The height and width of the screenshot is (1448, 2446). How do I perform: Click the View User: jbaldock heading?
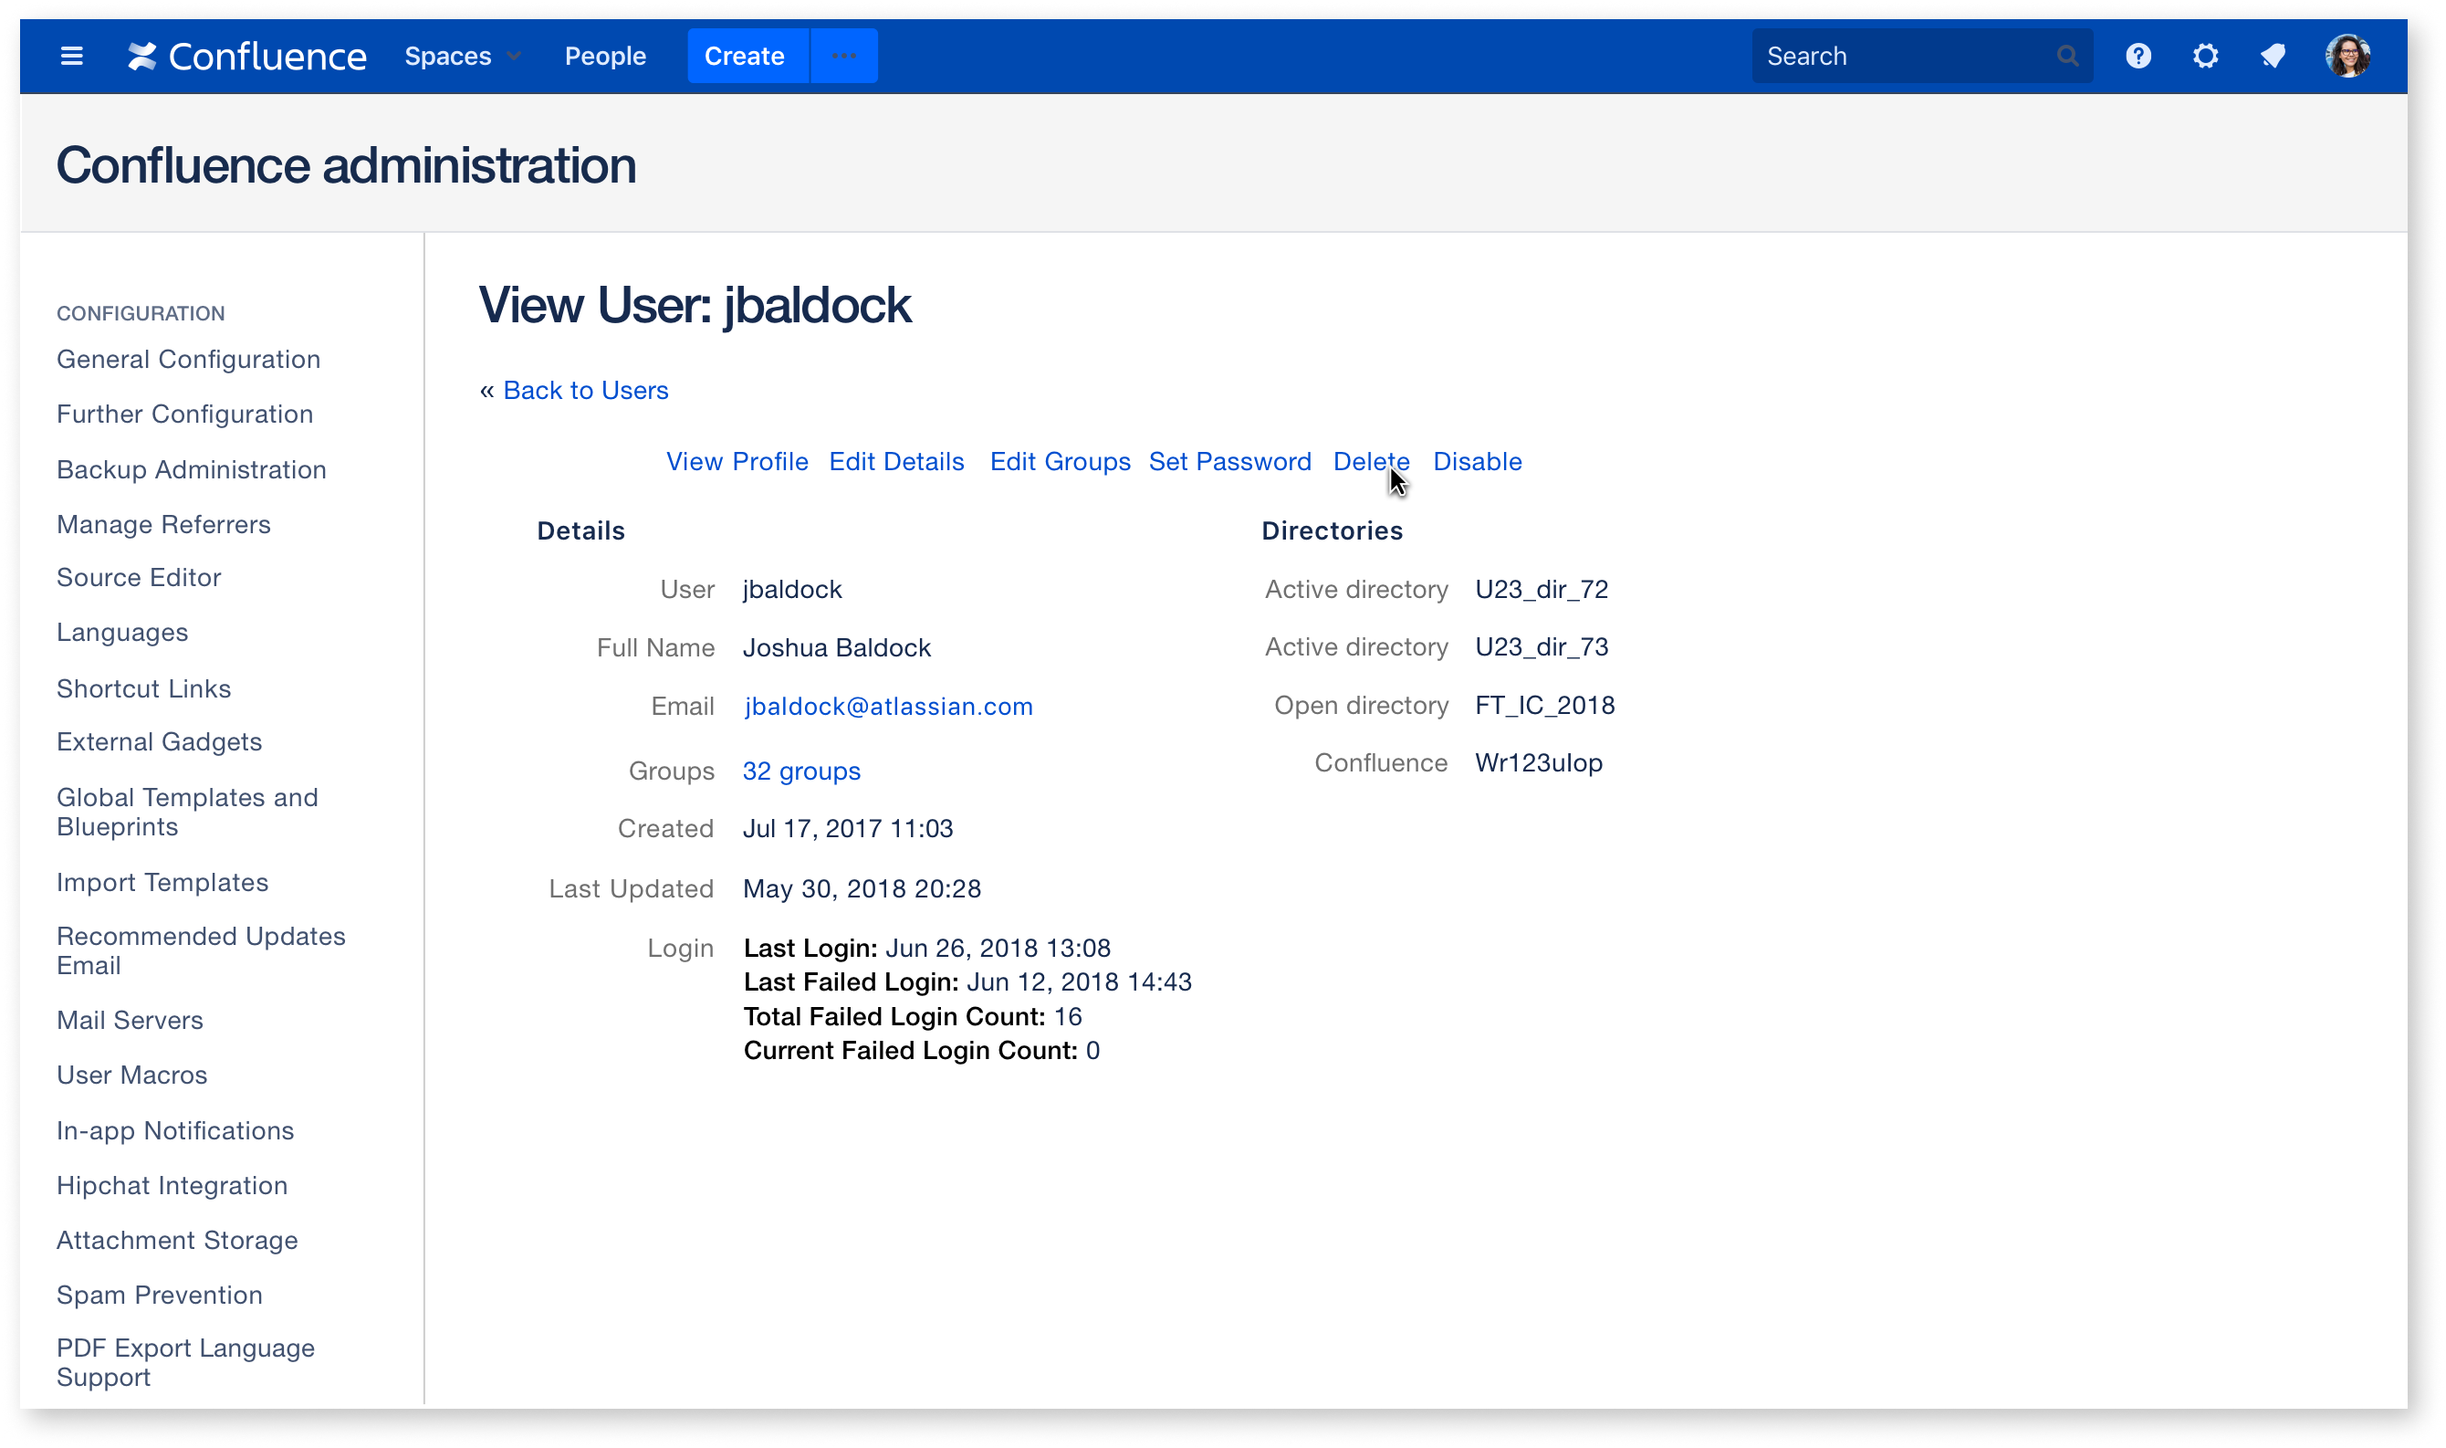point(695,306)
